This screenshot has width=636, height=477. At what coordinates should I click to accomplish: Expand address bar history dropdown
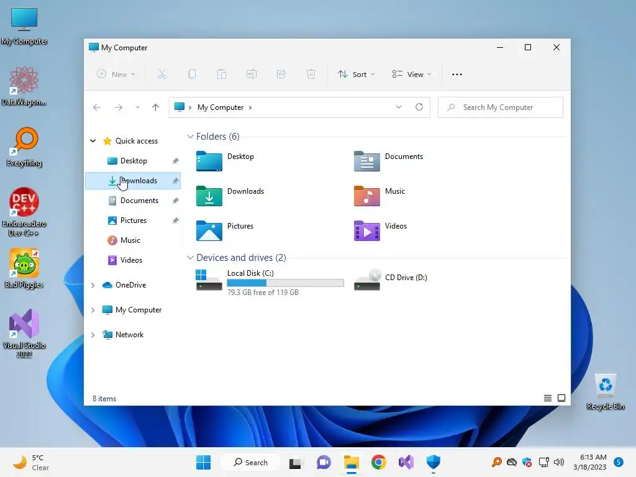[399, 107]
